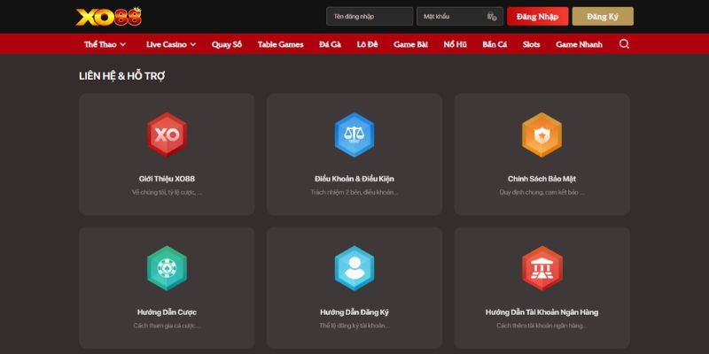This screenshot has height=354, width=709.
Task: Click the green poker chip icon
Action: [167, 268]
